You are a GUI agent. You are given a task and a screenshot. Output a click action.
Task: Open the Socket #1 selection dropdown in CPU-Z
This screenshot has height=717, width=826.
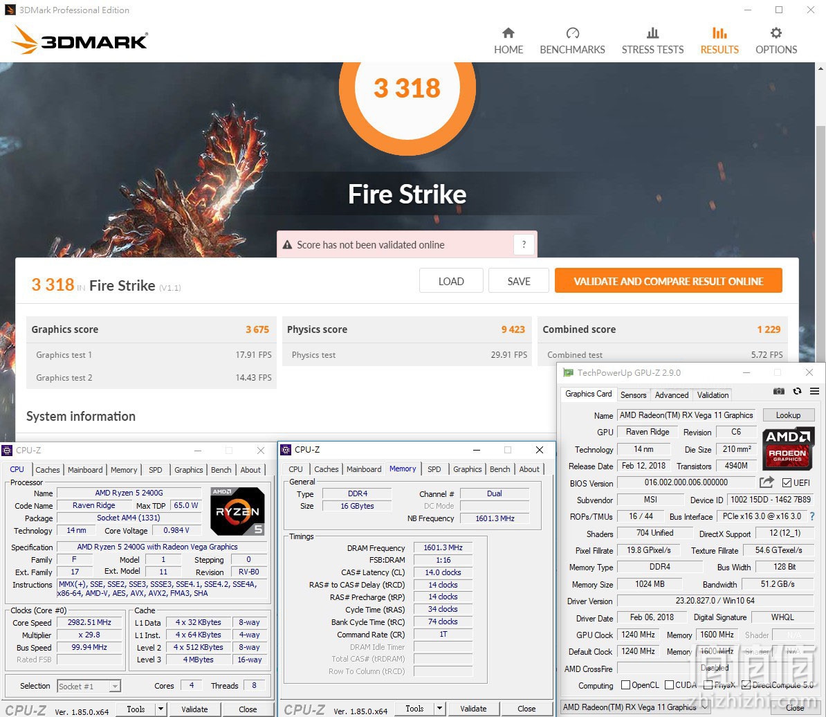[89, 686]
